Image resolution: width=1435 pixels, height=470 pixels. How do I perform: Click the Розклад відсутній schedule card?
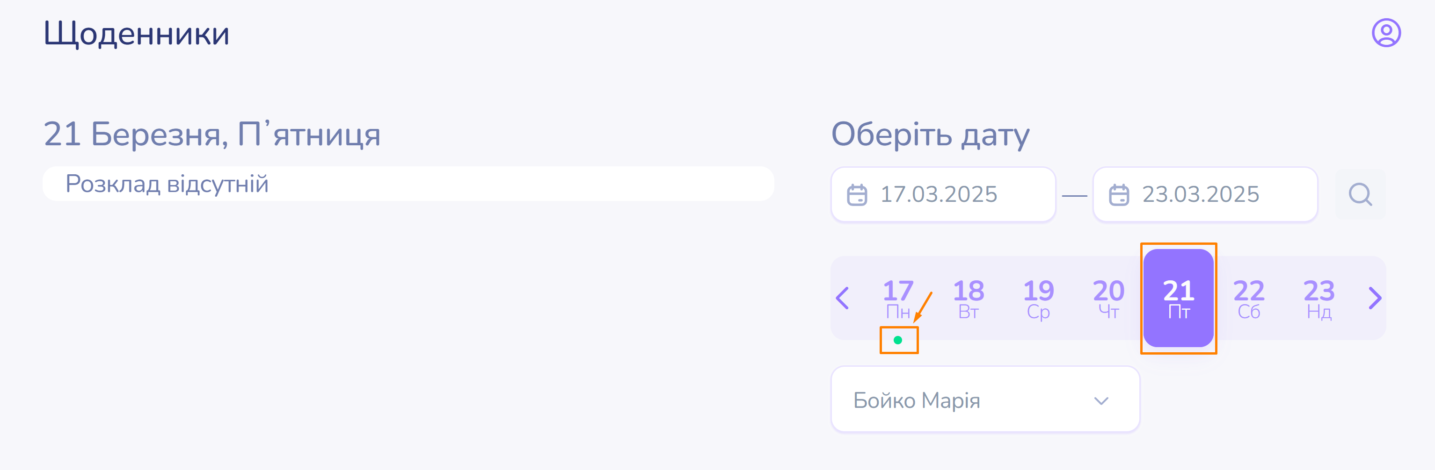(408, 184)
